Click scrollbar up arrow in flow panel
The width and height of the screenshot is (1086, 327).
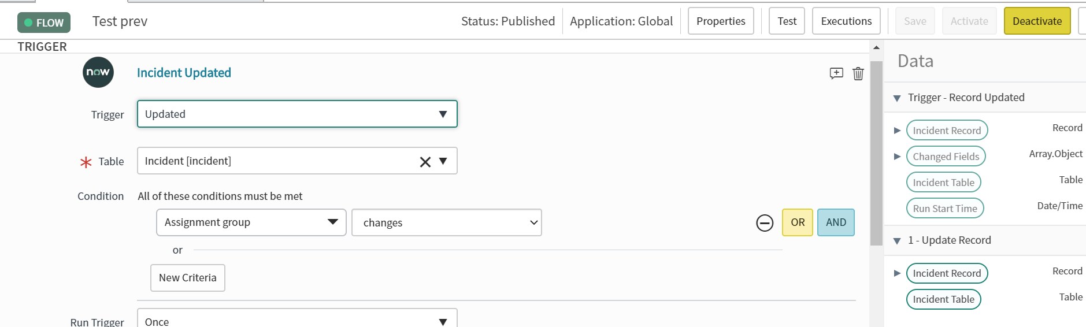[x=876, y=47]
